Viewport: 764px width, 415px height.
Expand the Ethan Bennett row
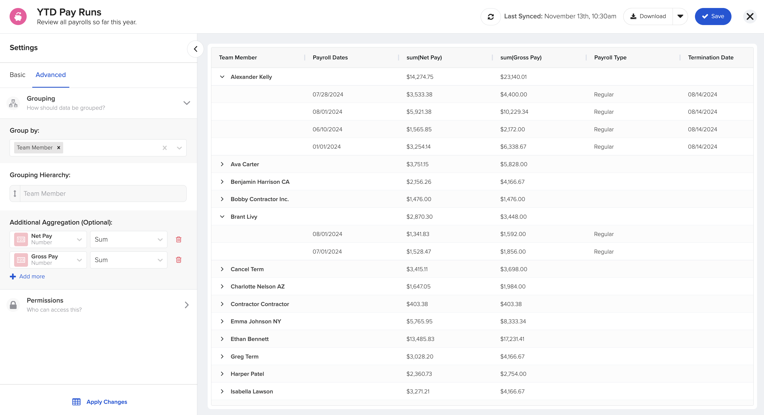pos(222,339)
